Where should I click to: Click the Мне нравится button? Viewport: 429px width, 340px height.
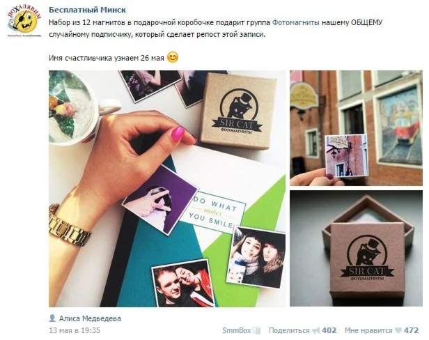click(x=368, y=330)
